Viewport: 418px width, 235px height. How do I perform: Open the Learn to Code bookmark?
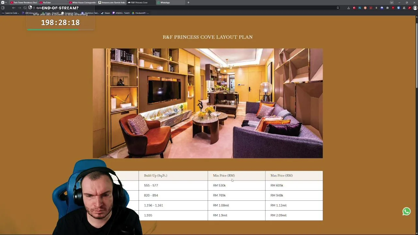coord(10,13)
